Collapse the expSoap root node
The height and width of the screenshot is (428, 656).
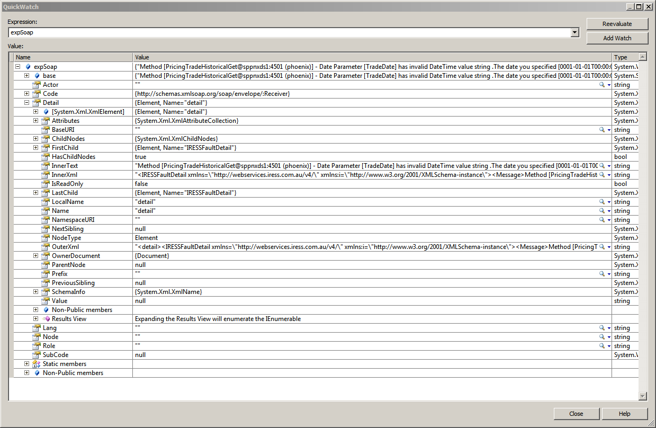coord(17,67)
